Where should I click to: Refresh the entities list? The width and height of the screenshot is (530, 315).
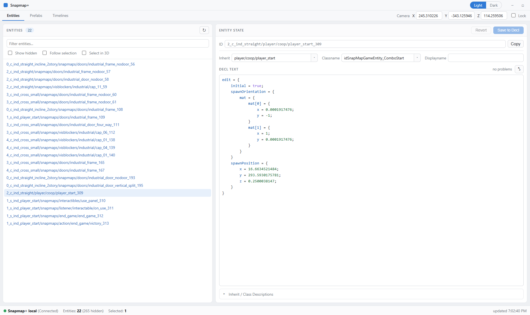(x=204, y=30)
